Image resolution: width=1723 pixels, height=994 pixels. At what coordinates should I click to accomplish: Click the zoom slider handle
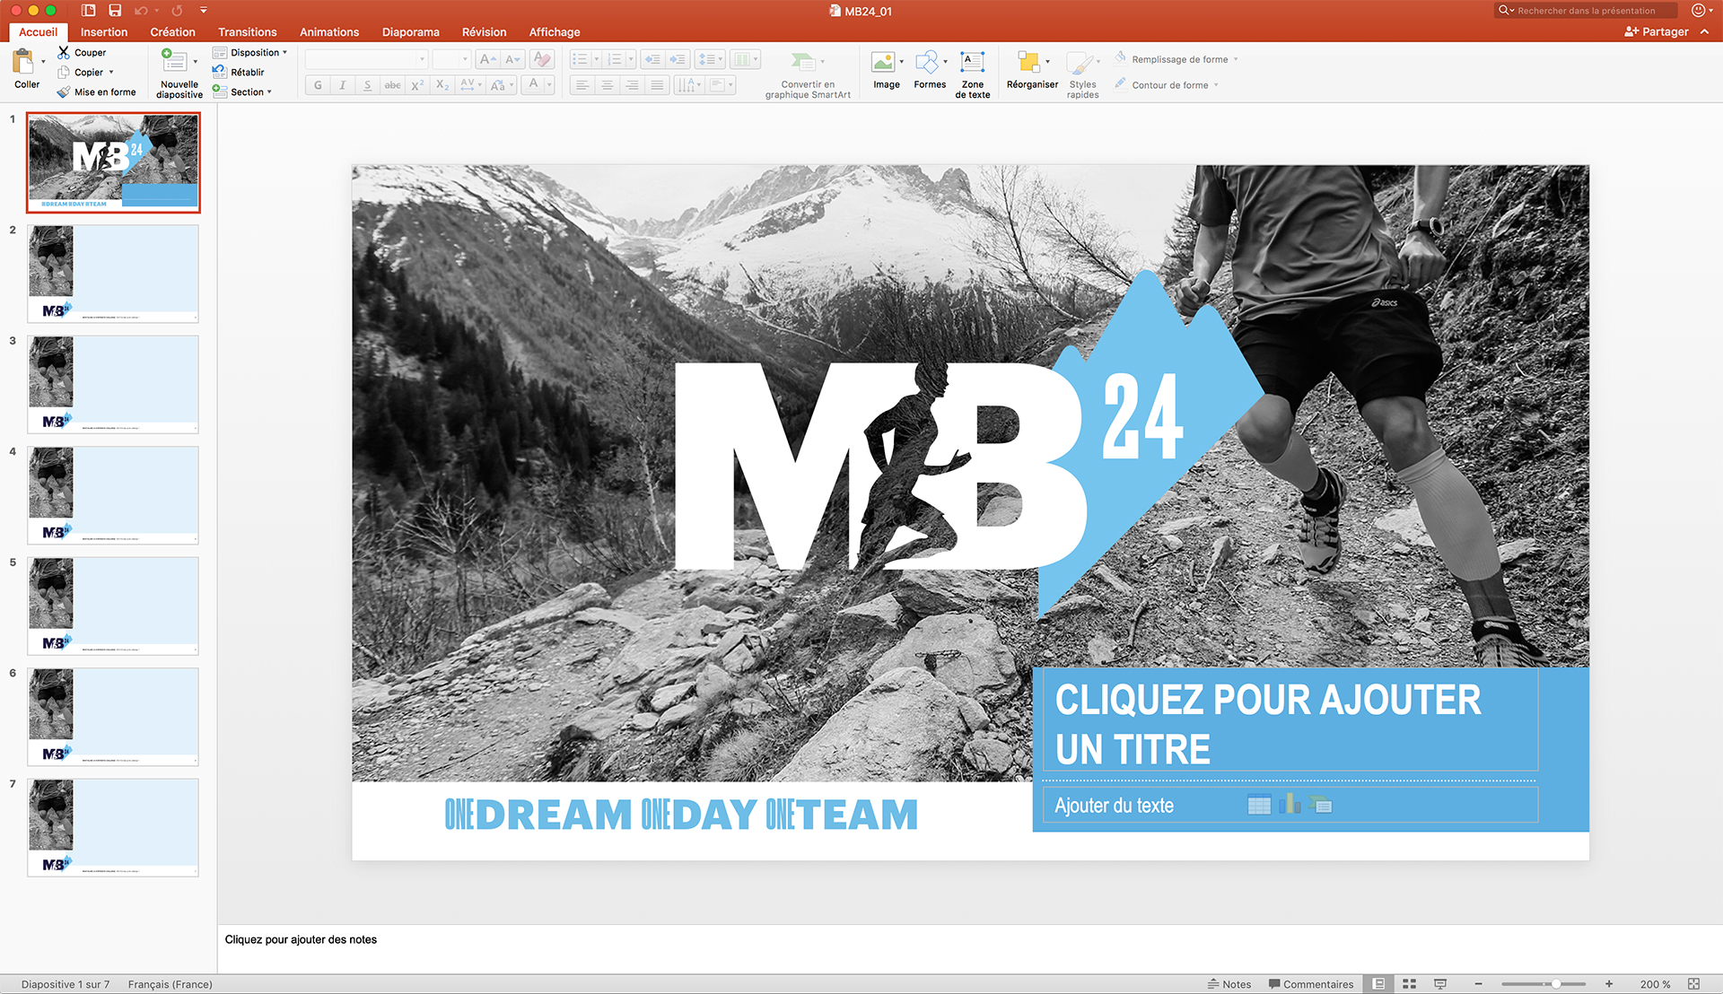1555,984
